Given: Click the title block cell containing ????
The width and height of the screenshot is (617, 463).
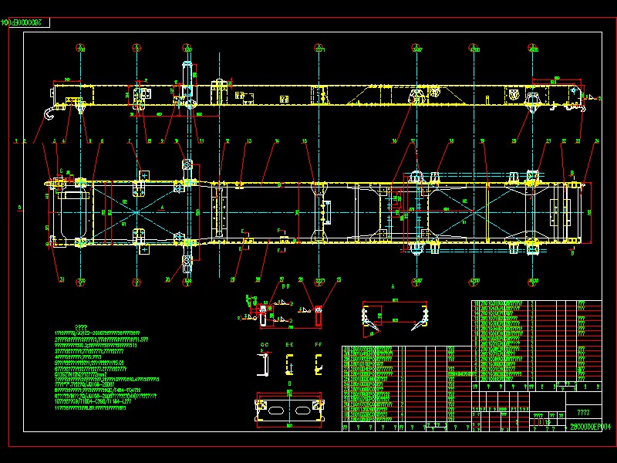Looking at the screenshot, I should click(583, 413).
